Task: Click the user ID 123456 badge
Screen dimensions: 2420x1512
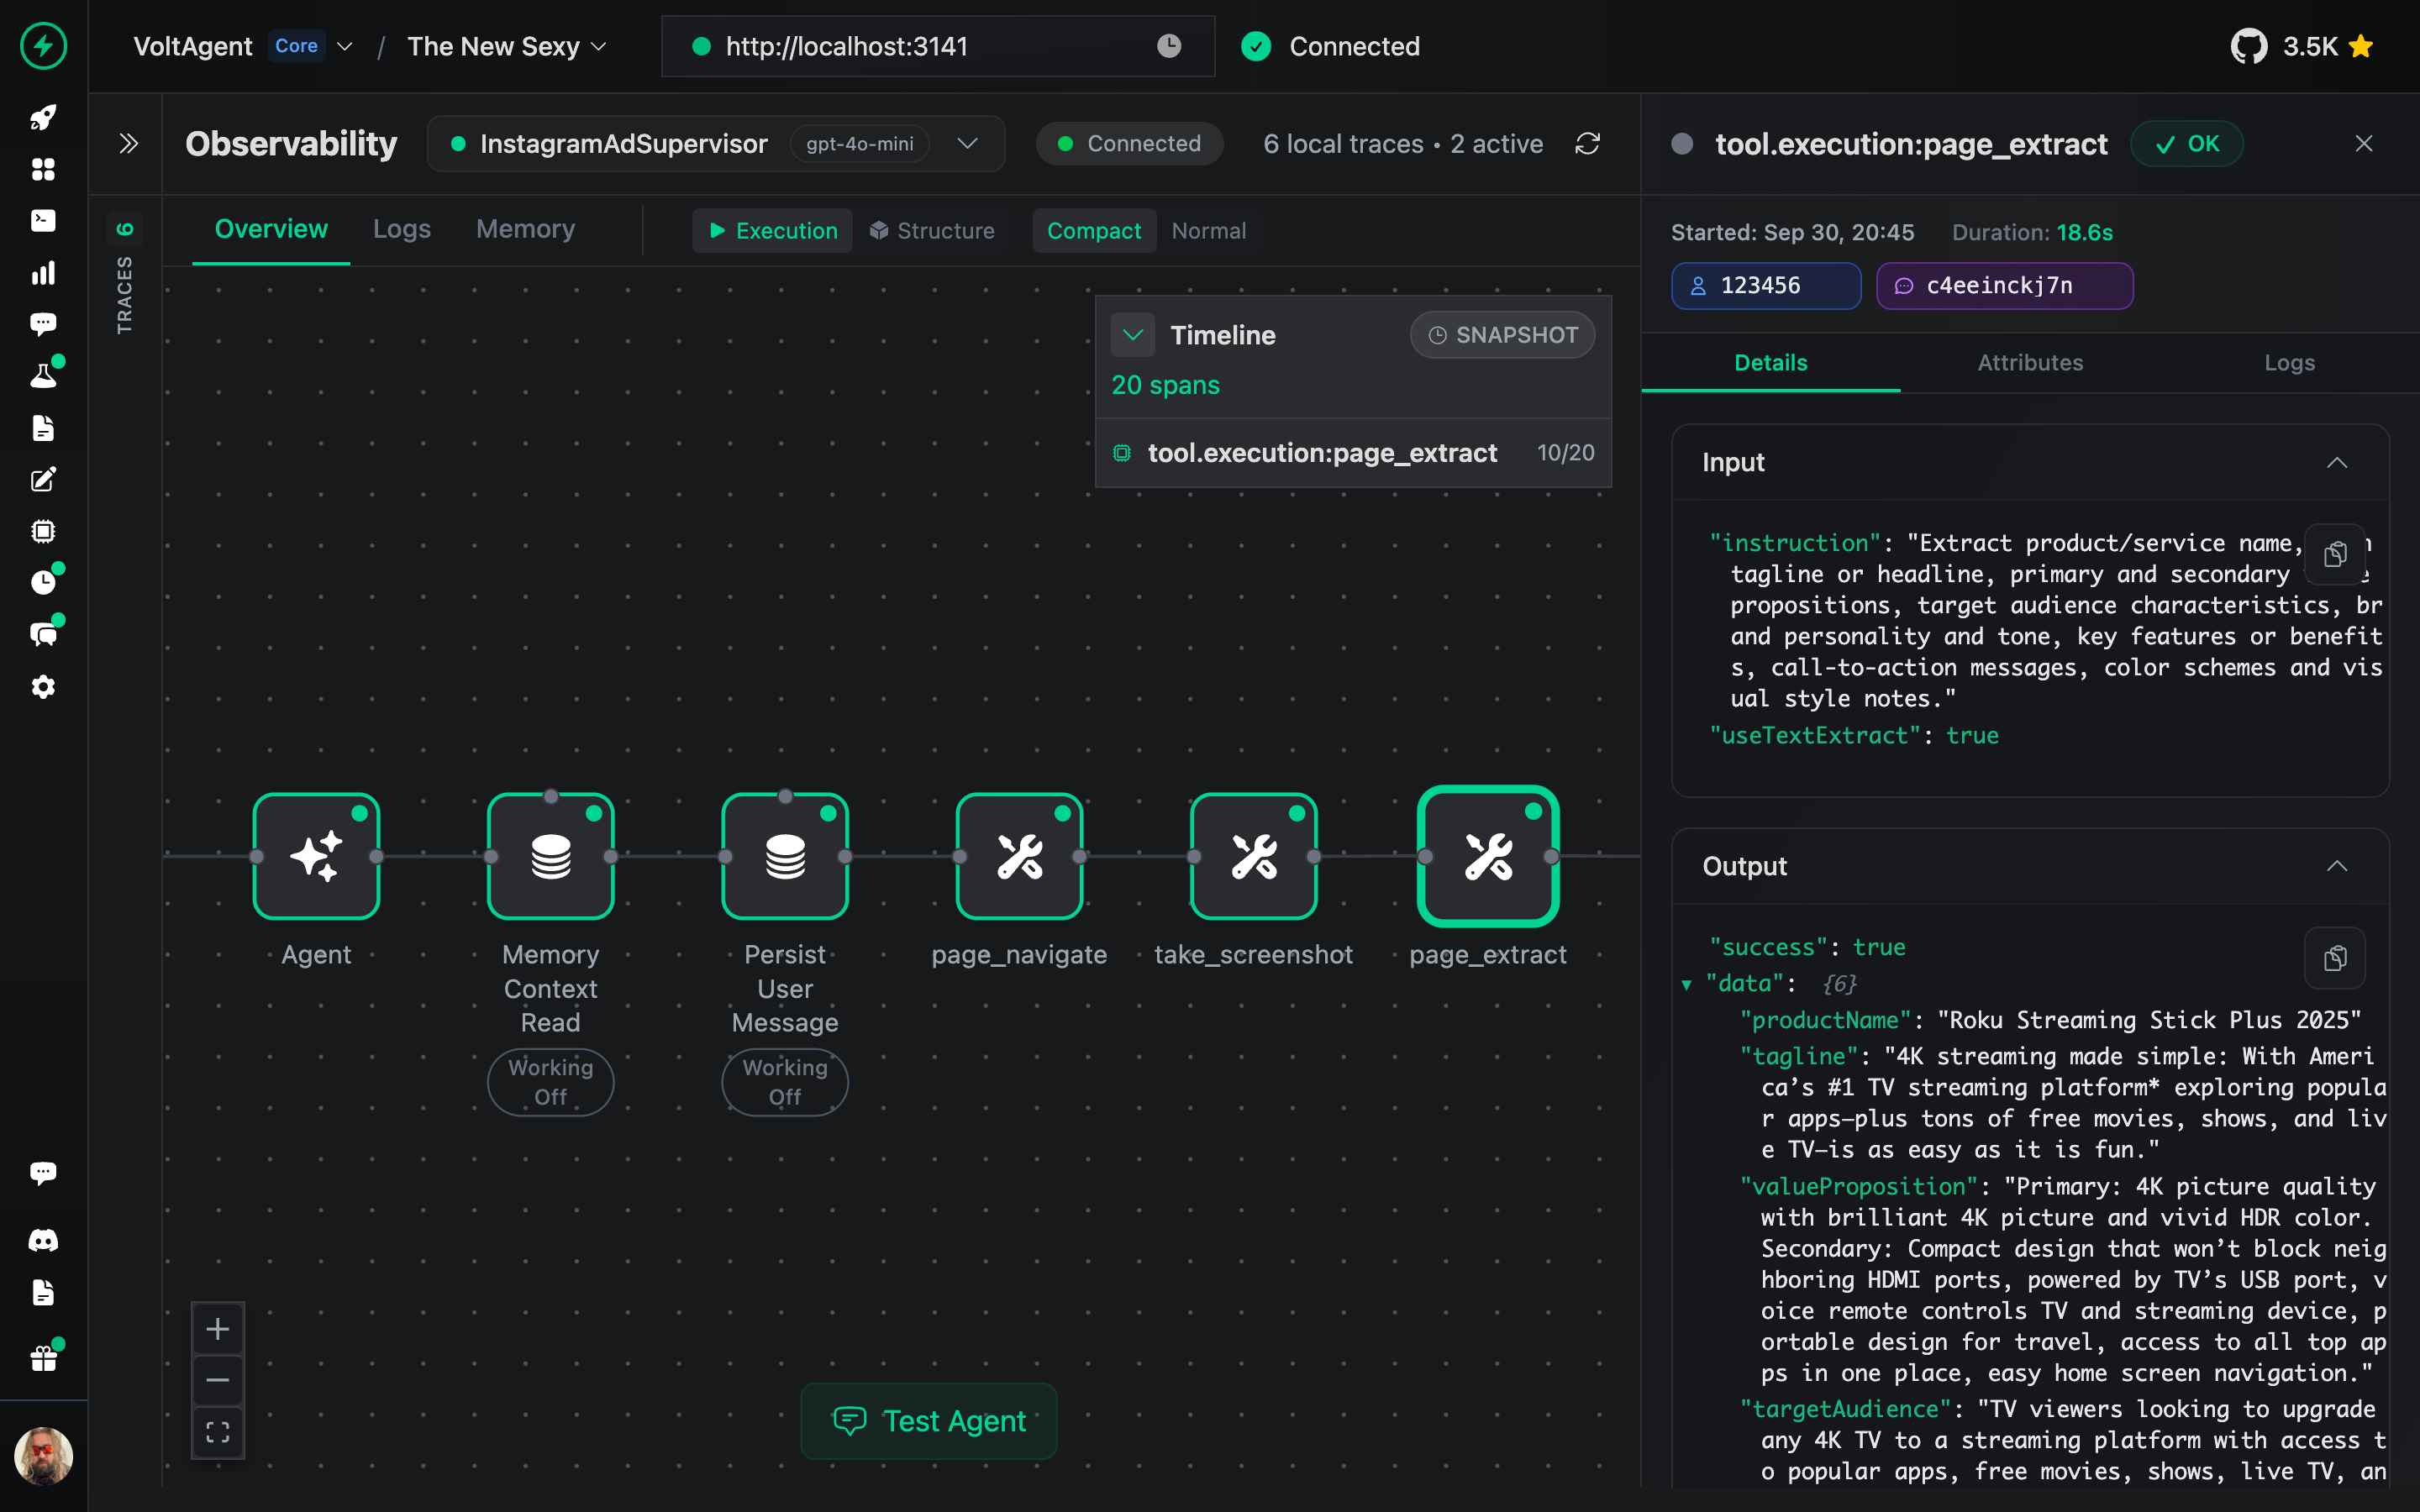Action: click(1766, 286)
